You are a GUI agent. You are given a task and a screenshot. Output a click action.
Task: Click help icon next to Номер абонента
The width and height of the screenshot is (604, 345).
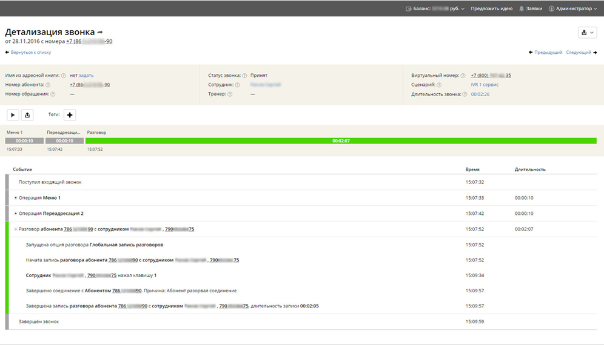pos(48,85)
